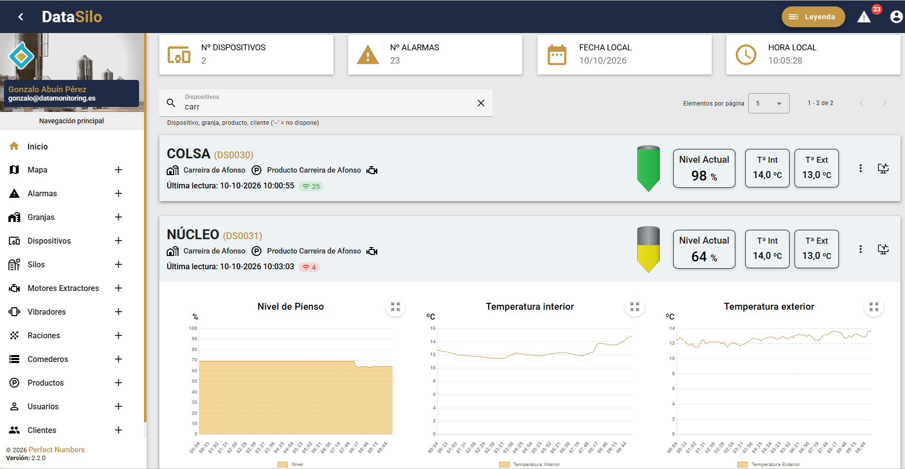Click the red signal badge showing 4
The image size is (905, 469).
pyautogui.click(x=309, y=267)
